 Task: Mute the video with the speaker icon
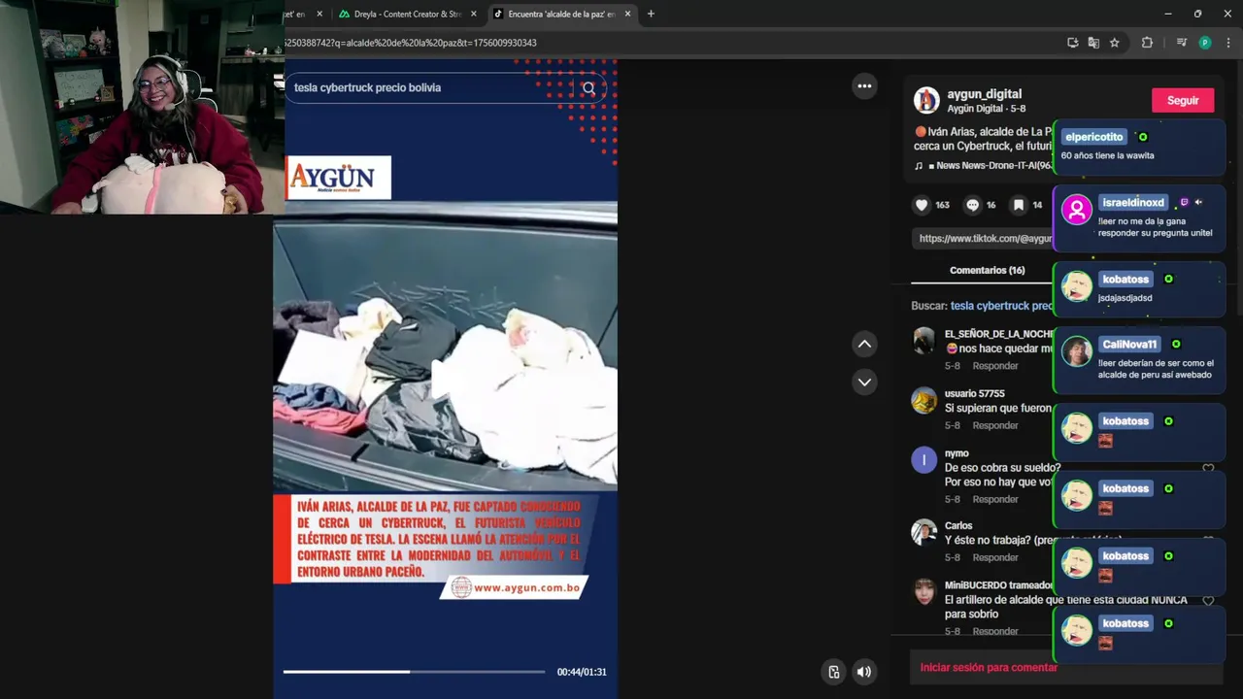pyautogui.click(x=864, y=672)
